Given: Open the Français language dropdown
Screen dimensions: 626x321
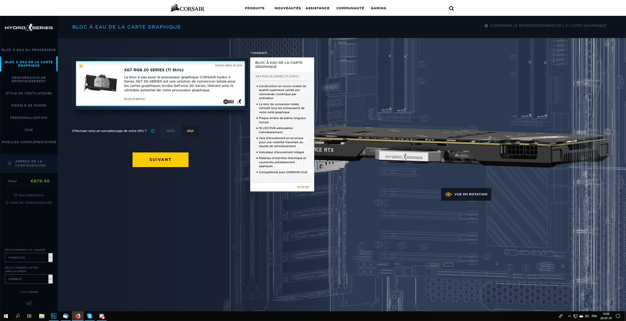Looking at the screenshot, I should coord(29,258).
